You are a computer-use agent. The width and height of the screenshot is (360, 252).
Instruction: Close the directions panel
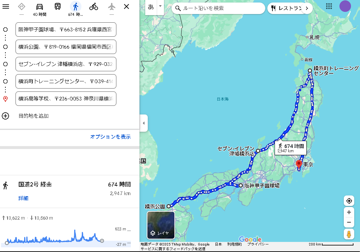click(x=126, y=6)
